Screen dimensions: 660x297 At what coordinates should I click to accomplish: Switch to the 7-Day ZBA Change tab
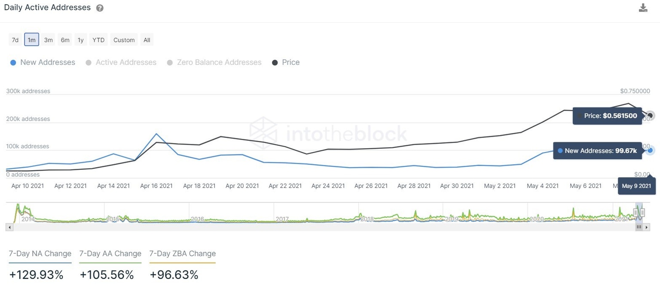(x=182, y=254)
